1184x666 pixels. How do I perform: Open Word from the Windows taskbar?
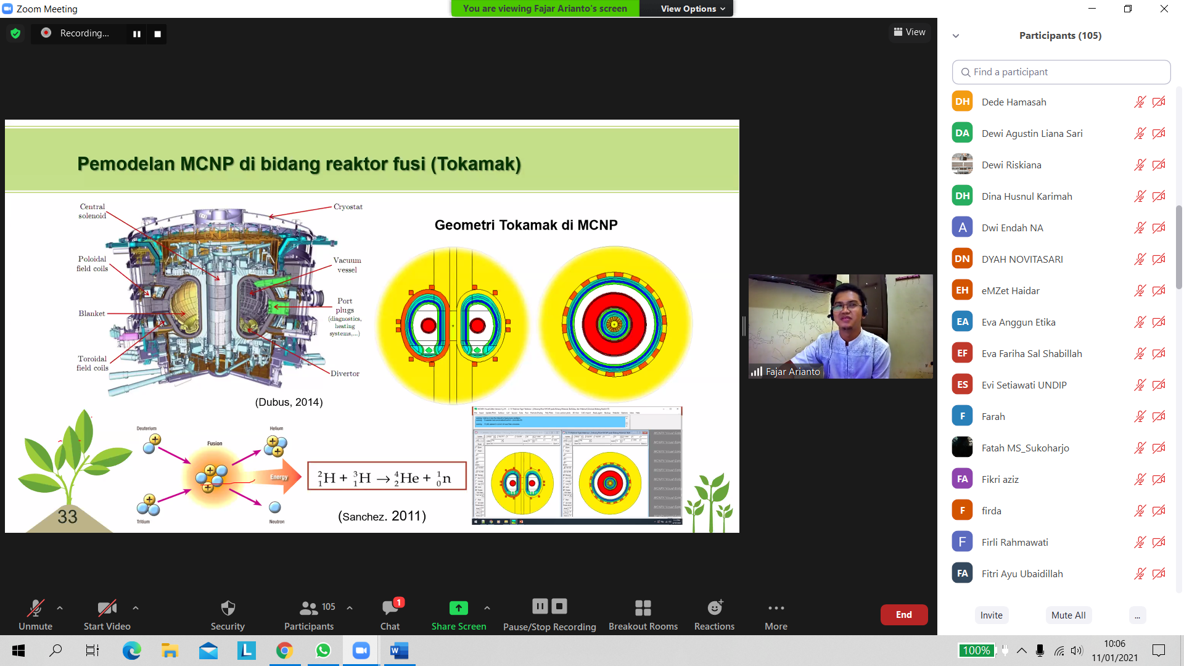tap(399, 651)
